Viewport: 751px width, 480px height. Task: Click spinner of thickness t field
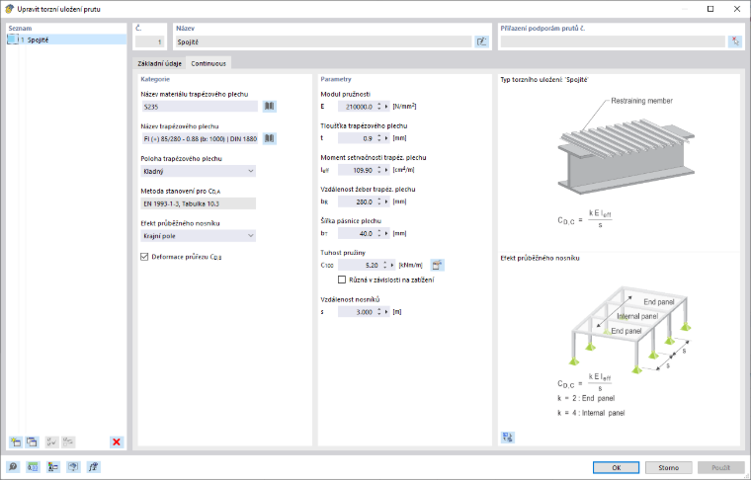379,138
